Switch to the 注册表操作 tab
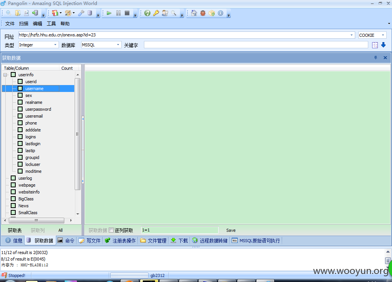 pyautogui.click(x=120, y=241)
